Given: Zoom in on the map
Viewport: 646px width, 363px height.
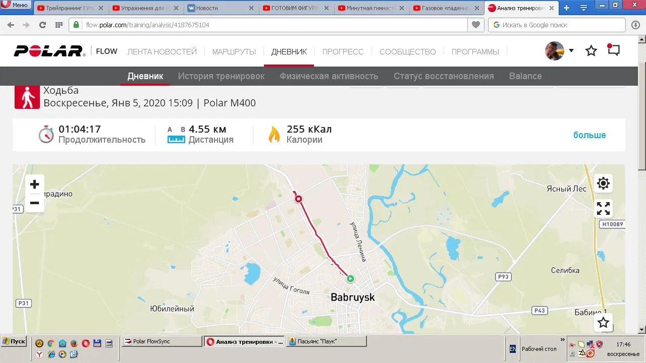Looking at the screenshot, I should tap(34, 184).
